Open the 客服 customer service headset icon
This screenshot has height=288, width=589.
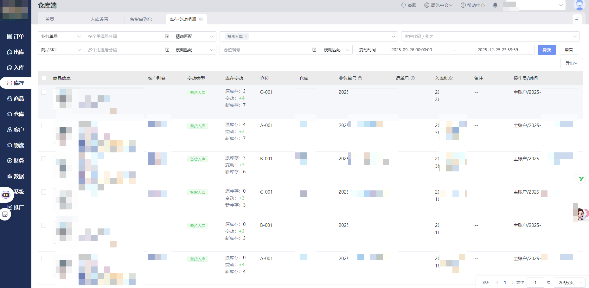[403, 5]
